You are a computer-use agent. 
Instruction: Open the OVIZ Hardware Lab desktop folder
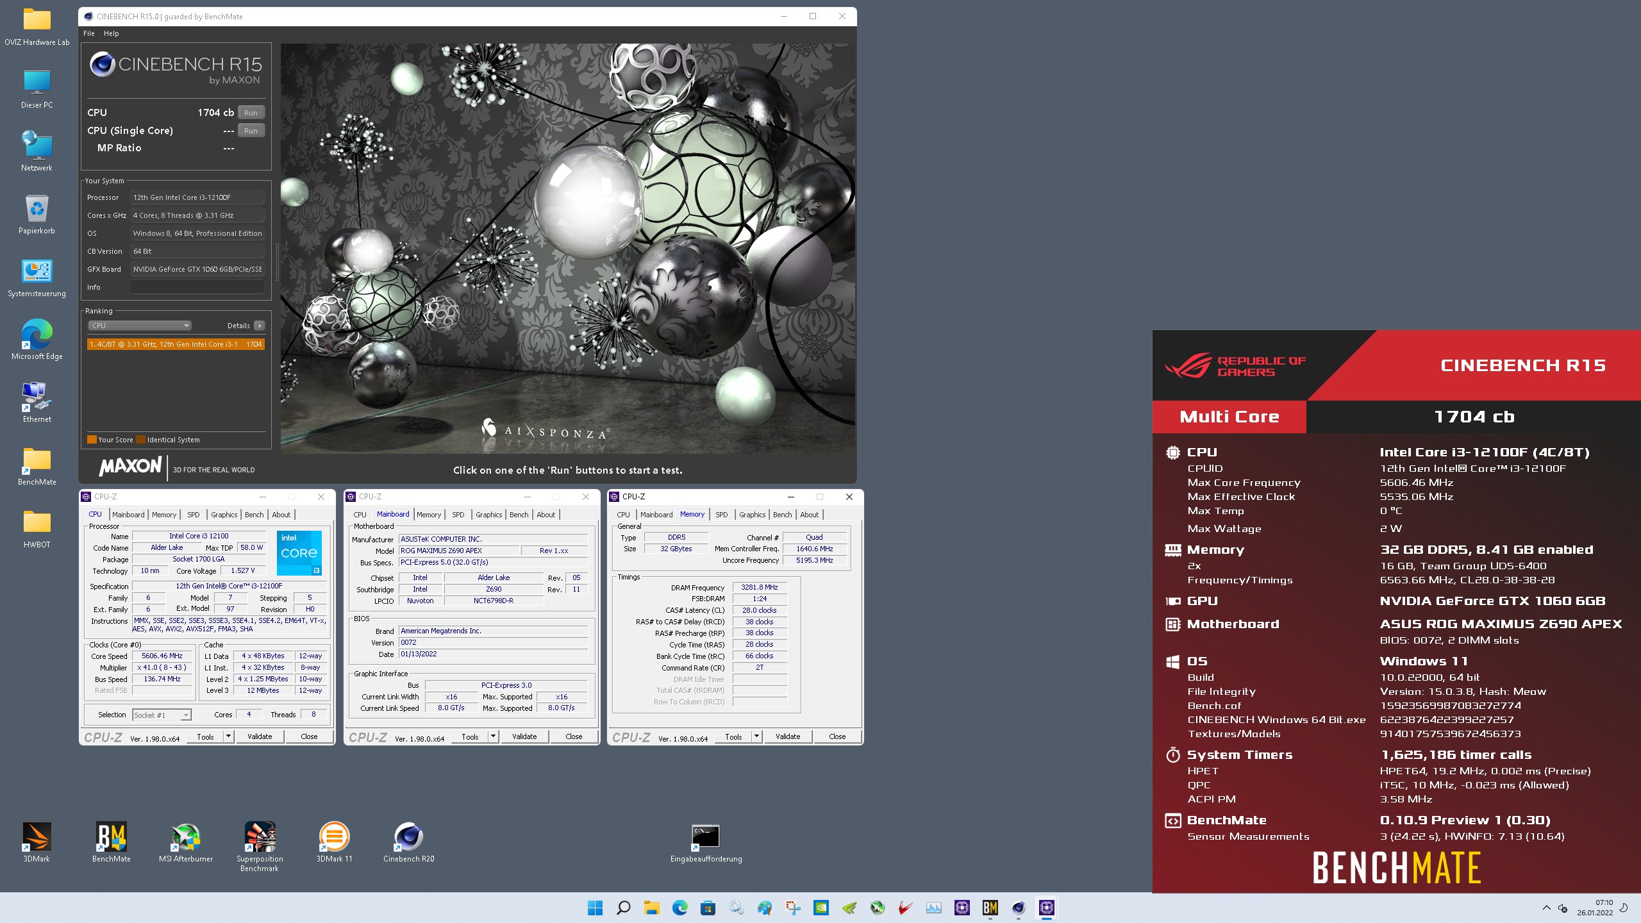click(x=37, y=26)
